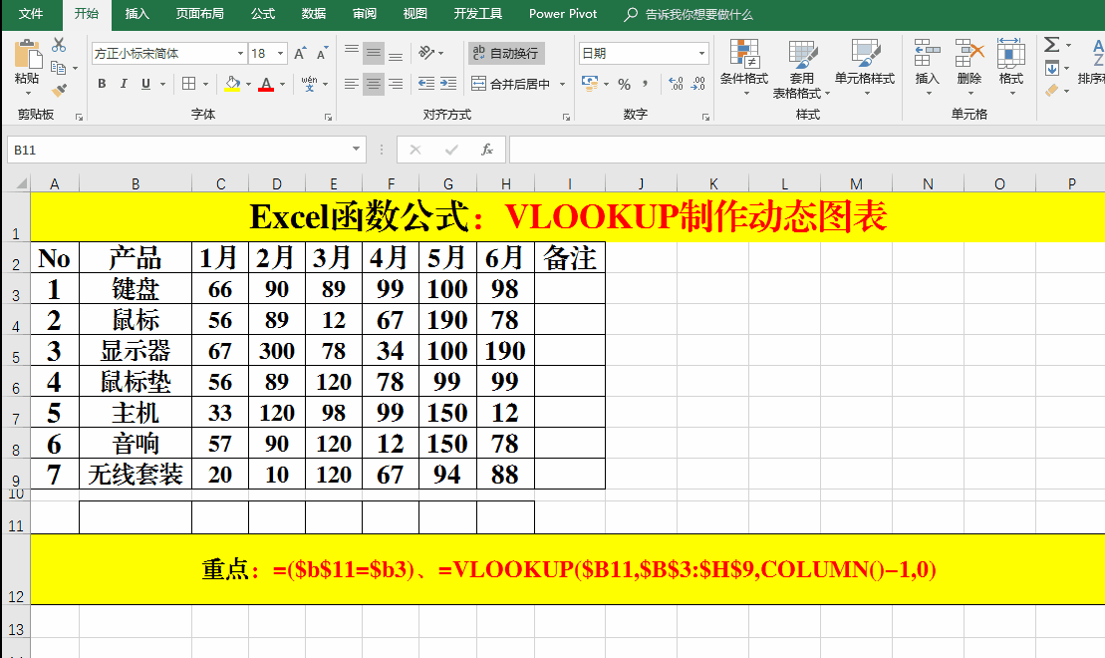Expand the number format 日期 dropdown
Screen dimensions: 1105x658
pyautogui.click(x=702, y=54)
